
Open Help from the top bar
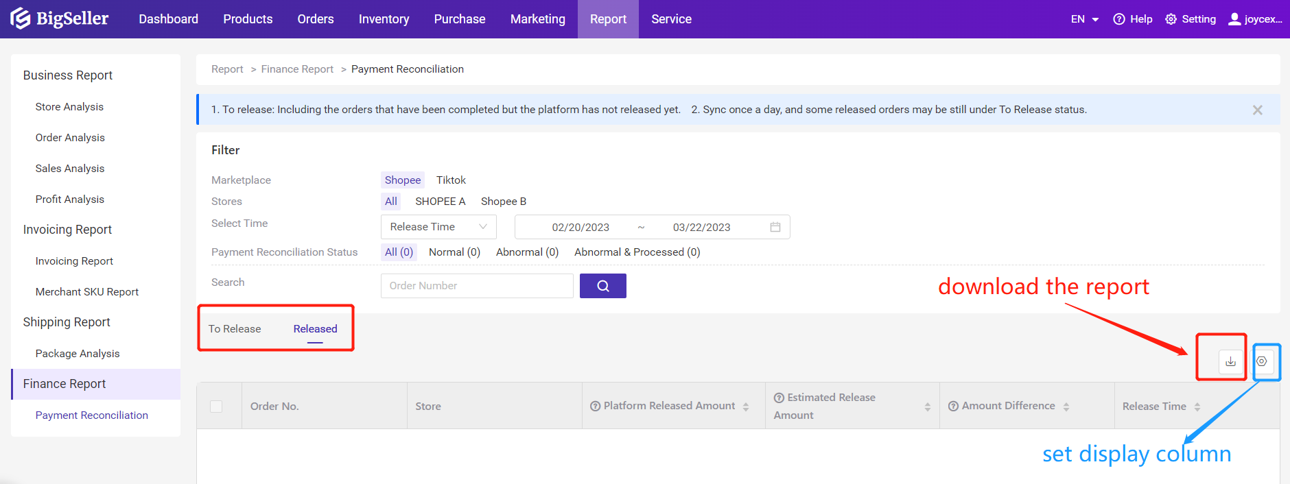[x=1133, y=19]
